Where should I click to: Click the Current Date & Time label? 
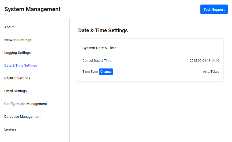pyautogui.click(x=97, y=61)
